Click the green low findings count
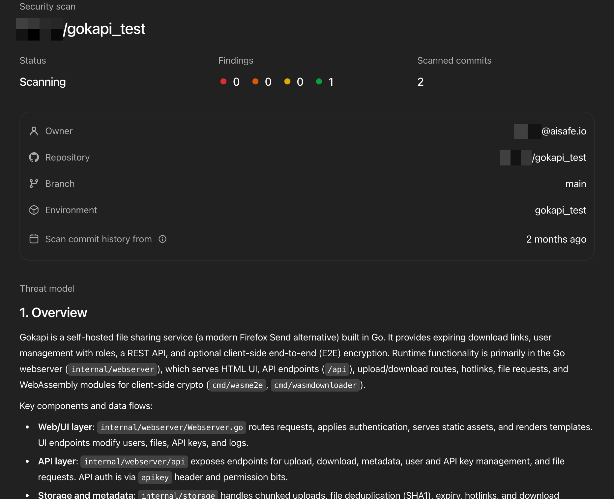The height and width of the screenshot is (499, 614). 331,82
